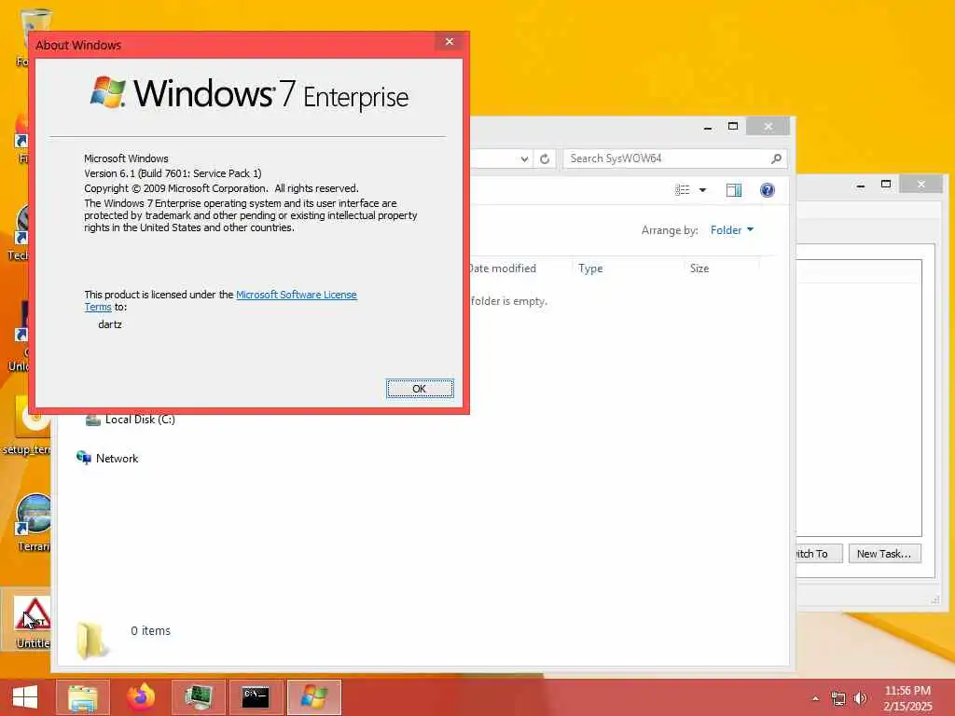
Task: Click the licensed user name "dartz"
Action: [110, 324]
